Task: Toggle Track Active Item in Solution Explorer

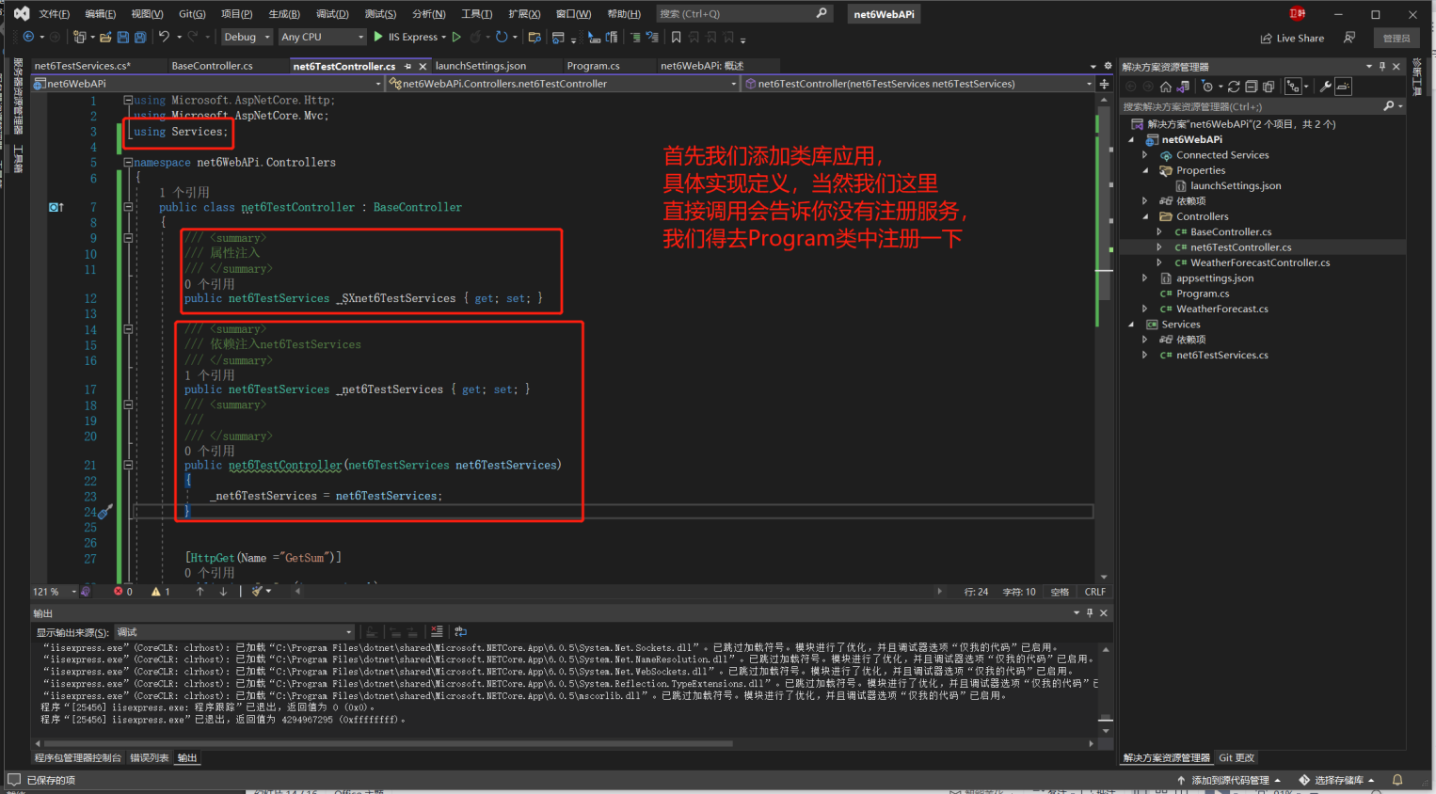Action: 1293,87
